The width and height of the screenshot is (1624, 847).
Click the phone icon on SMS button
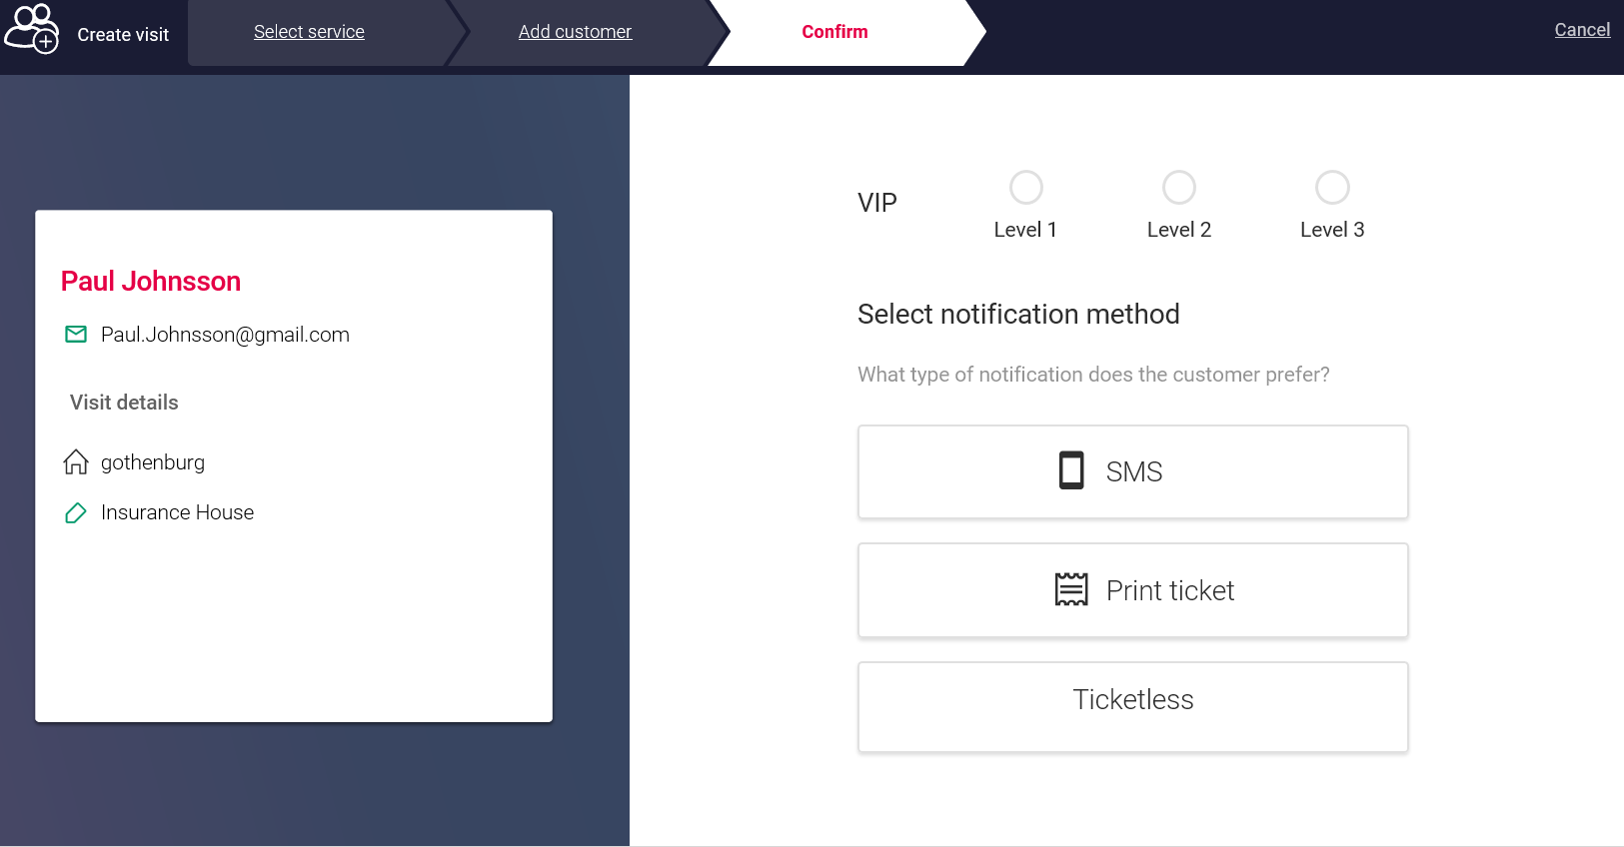point(1071,470)
